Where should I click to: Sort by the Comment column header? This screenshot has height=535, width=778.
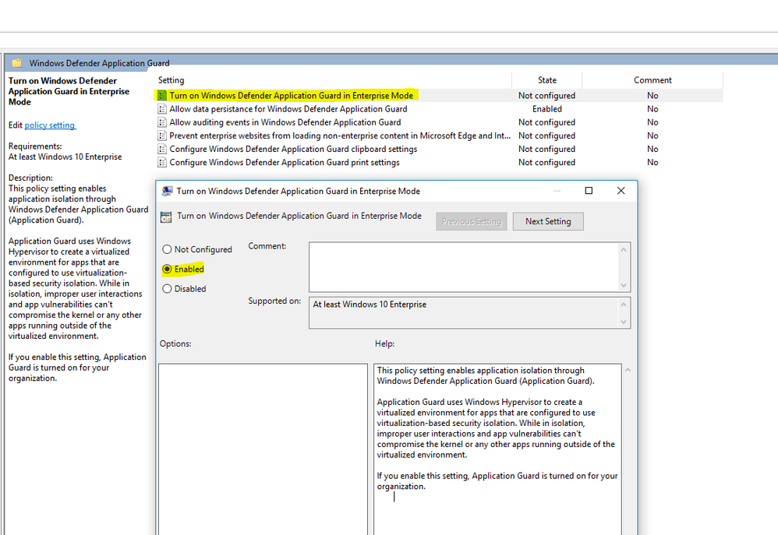coord(652,80)
